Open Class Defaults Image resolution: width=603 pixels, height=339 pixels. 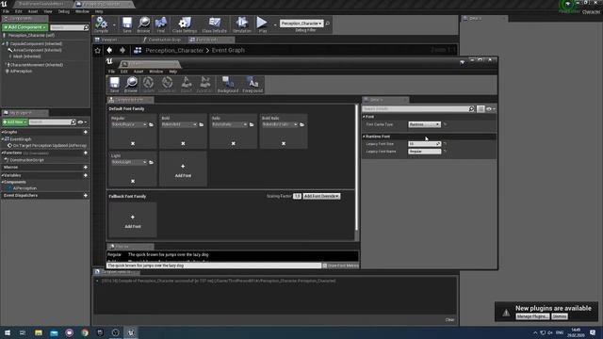pos(214,24)
